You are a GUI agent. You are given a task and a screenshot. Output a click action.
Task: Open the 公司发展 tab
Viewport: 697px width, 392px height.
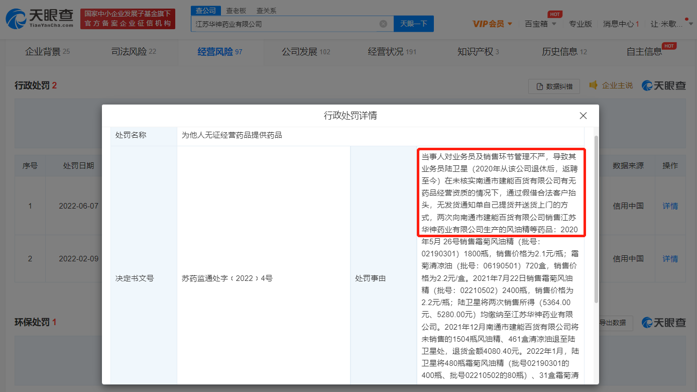(x=306, y=52)
